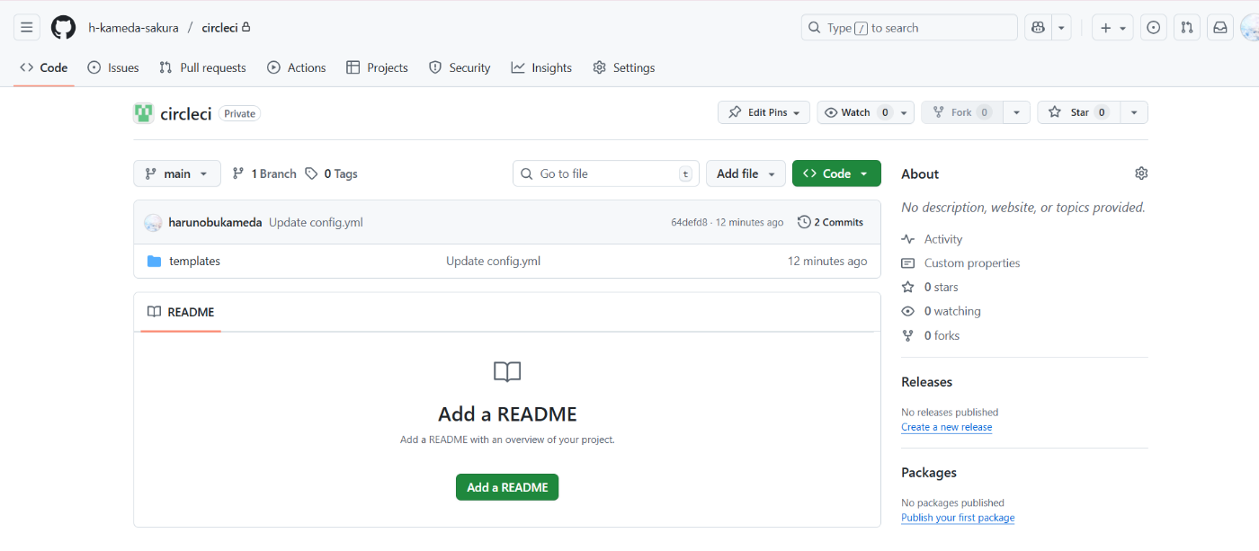Switch to the Code tab
The width and height of the screenshot is (1259, 551).
(x=44, y=67)
